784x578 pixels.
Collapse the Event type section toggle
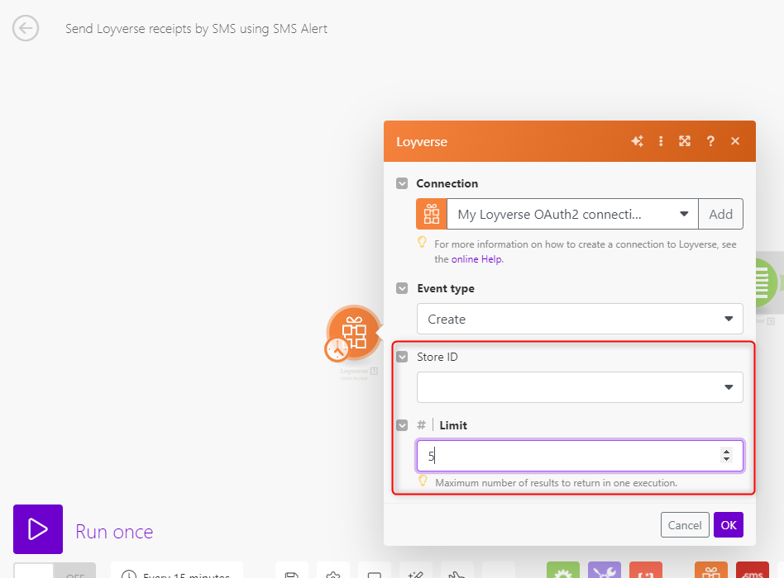(x=402, y=288)
